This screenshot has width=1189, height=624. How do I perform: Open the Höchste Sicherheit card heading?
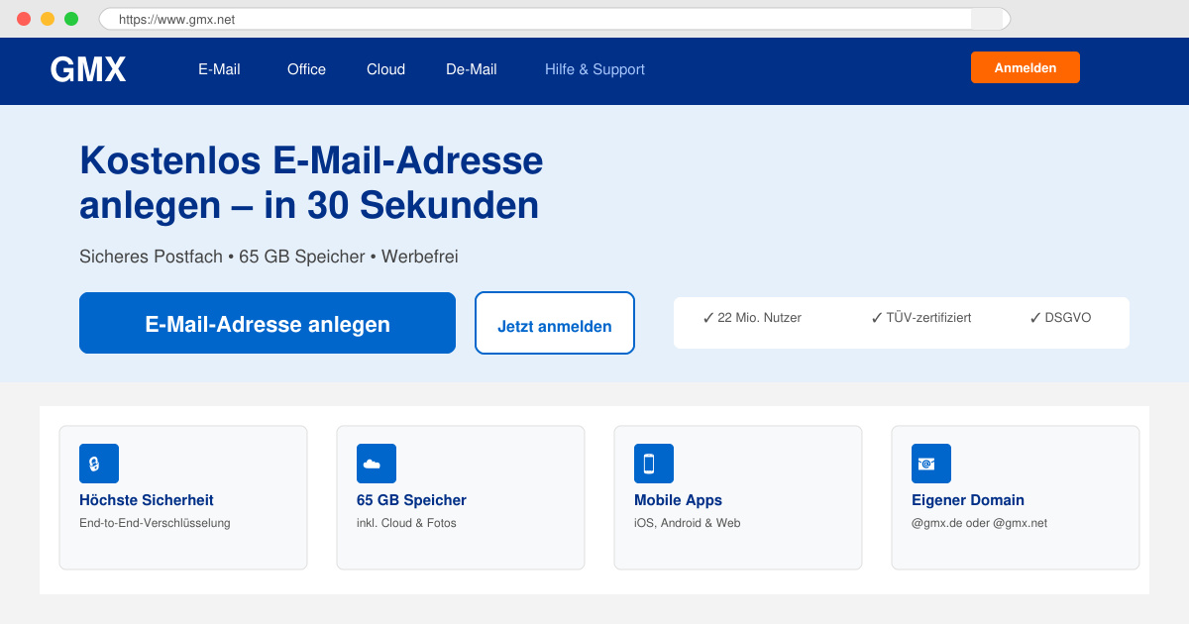(x=147, y=500)
